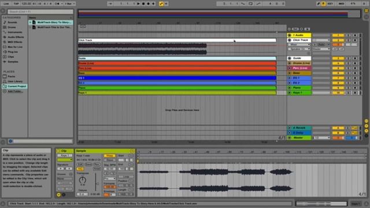
Task: Open Master output routing dropdown
Action: tap(321, 138)
